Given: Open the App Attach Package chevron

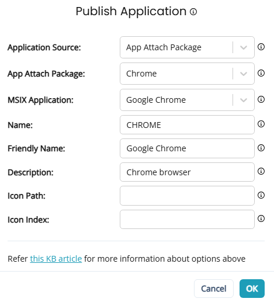Looking at the screenshot, I should point(244,74).
